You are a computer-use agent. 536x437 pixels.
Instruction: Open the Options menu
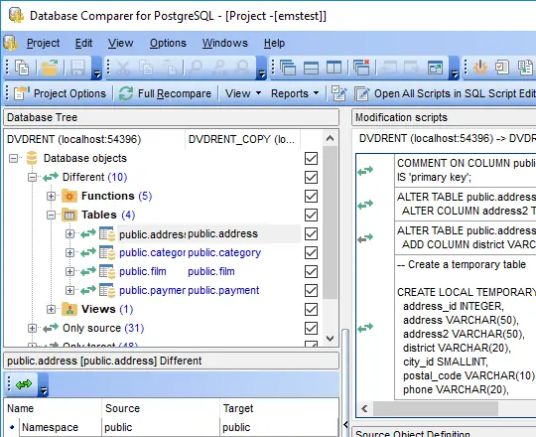tap(168, 43)
